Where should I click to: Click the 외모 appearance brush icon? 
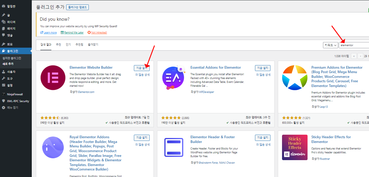[3, 44]
